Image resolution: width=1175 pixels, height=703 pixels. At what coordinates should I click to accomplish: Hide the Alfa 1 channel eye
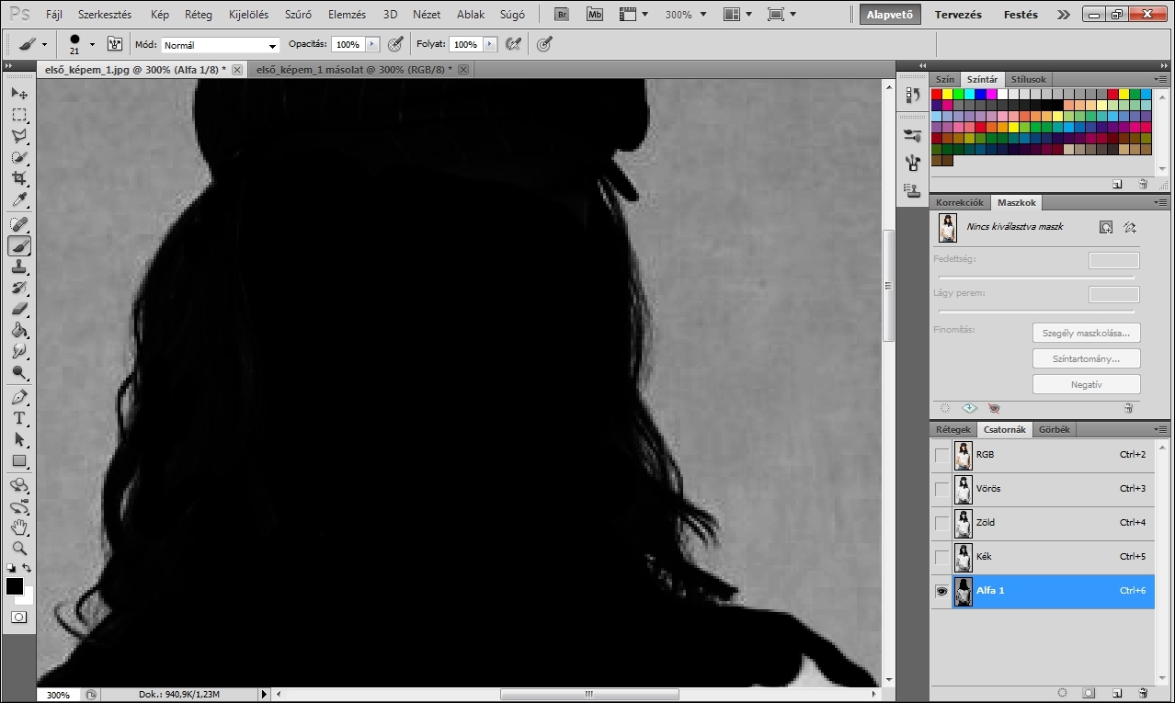(941, 592)
